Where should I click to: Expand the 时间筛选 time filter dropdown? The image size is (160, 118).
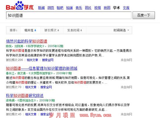click(121, 30)
